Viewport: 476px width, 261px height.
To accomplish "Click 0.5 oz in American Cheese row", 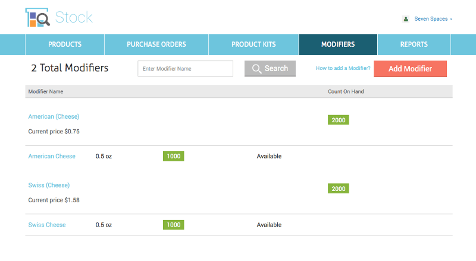I will pyautogui.click(x=104, y=156).
